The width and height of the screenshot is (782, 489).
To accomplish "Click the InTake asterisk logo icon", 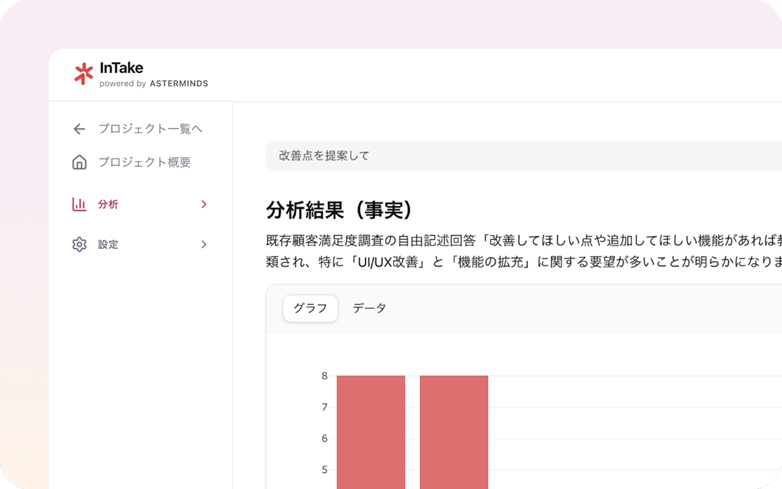I will 83,73.
